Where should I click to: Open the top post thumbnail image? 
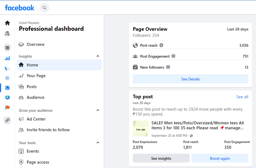click(x=140, y=128)
